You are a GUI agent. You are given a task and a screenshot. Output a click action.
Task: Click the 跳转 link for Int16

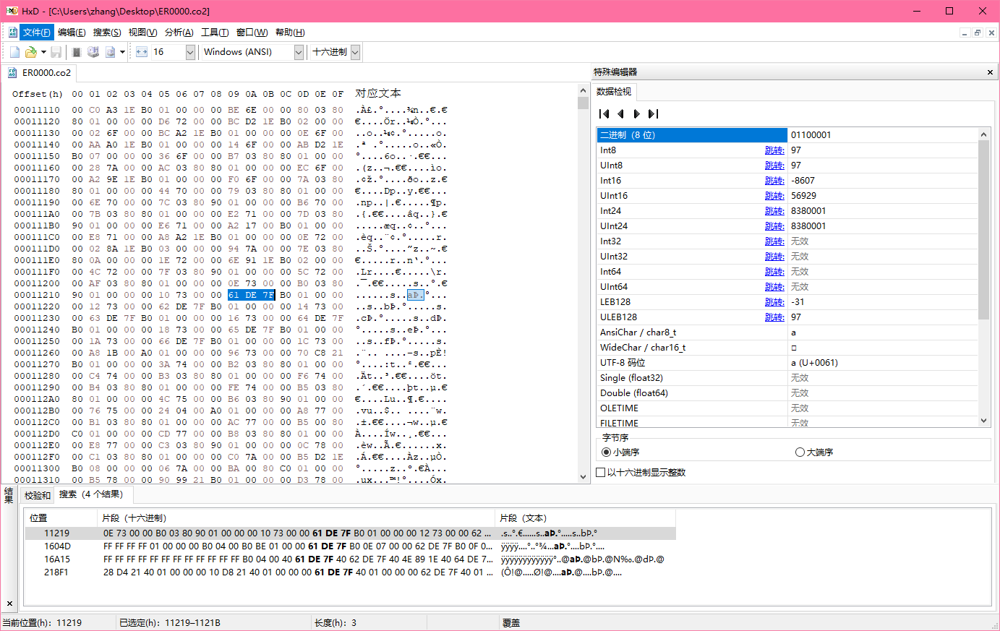click(x=774, y=181)
